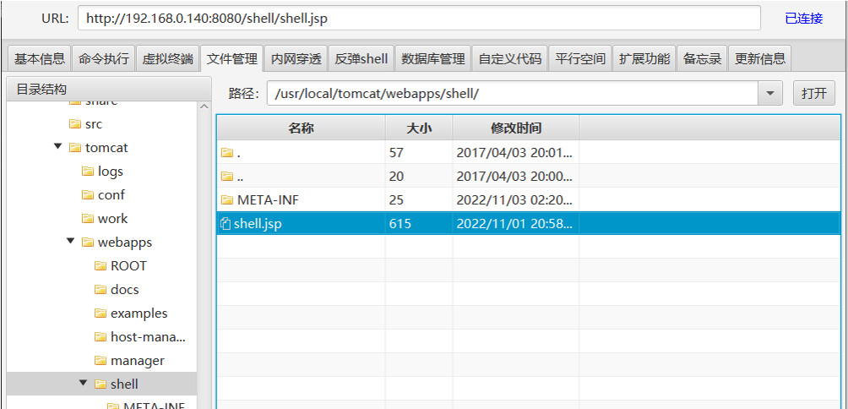Select the src tree item label
848x409 pixels.
(x=94, y=124)
